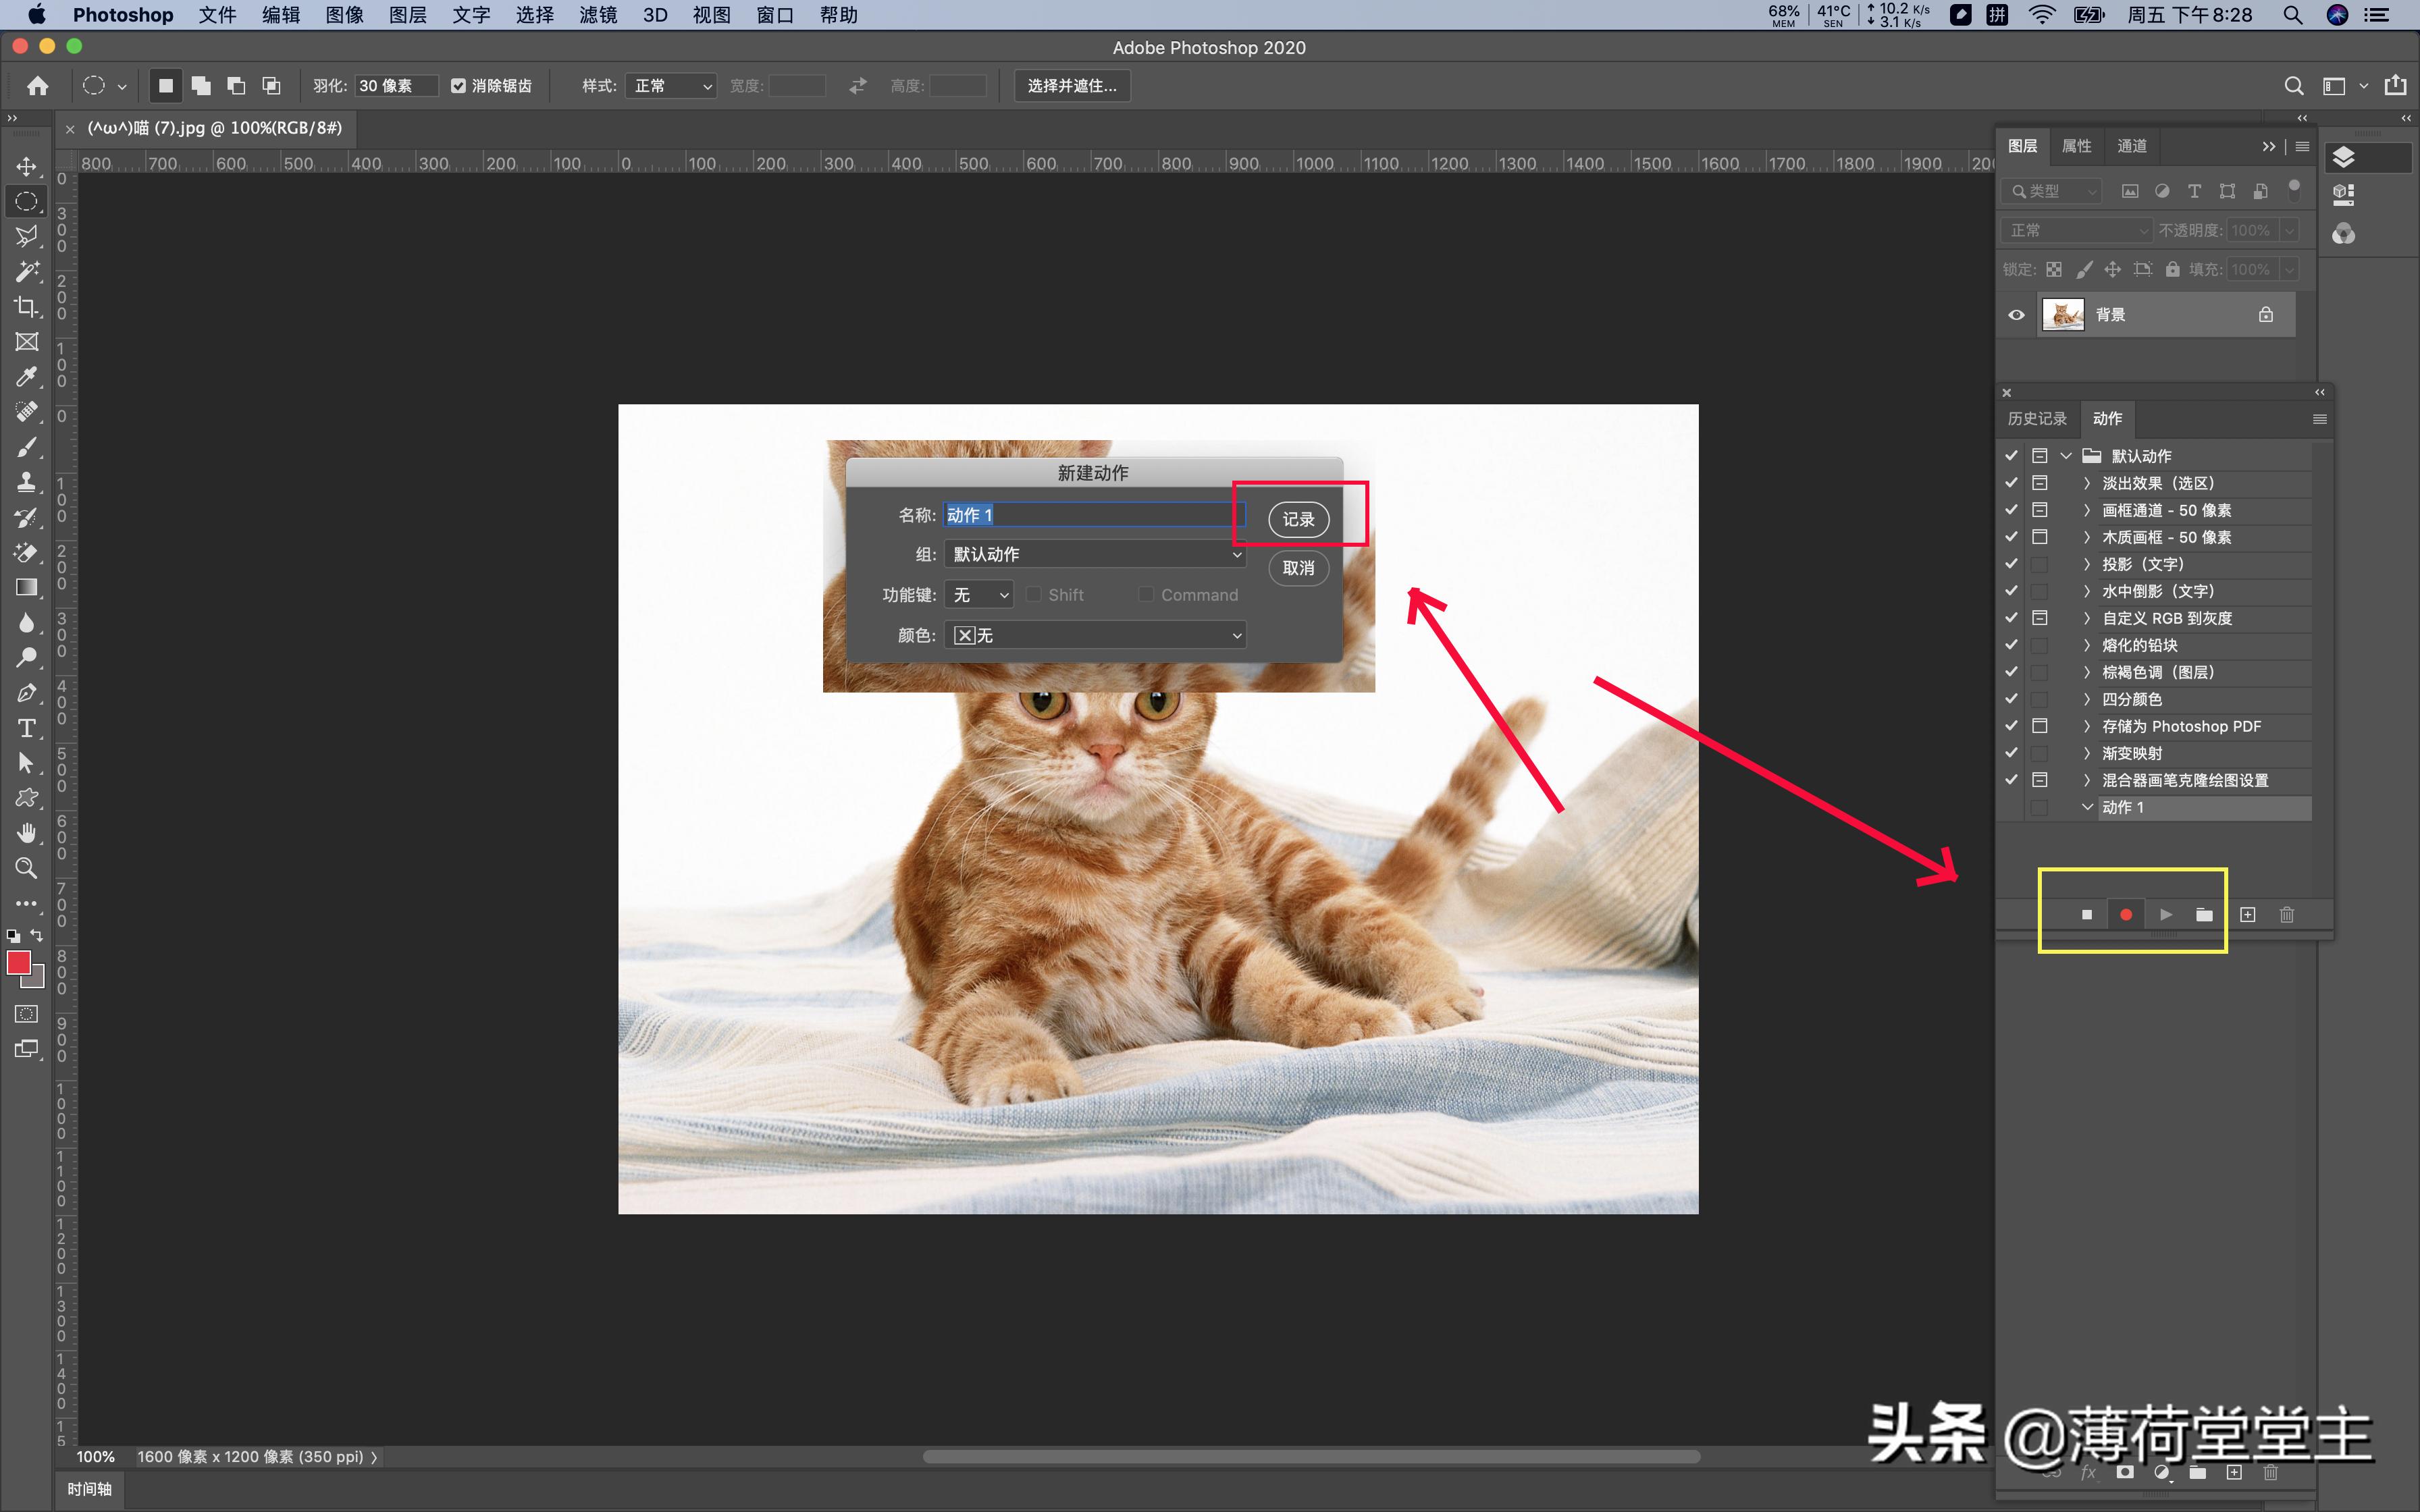2420x1512 pixels.
Task: Click the red foreground color swatch
Action: point(19,963)
